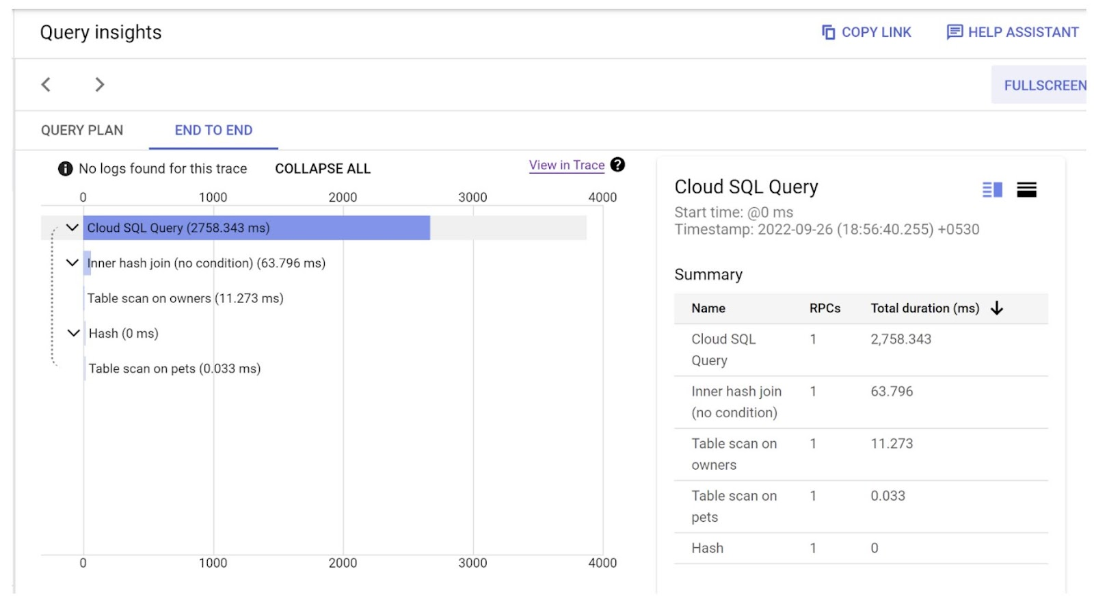Viewport: 1094px width, 610px height.
Task: Switch to full-width list view icon
Action: [1026, 189]
